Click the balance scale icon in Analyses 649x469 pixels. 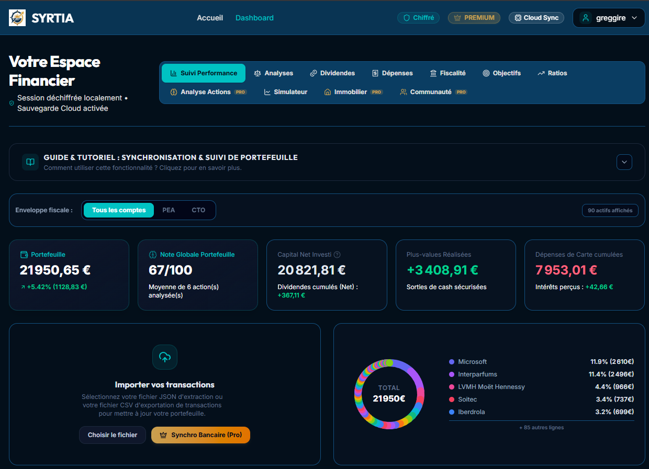[257, 73]
